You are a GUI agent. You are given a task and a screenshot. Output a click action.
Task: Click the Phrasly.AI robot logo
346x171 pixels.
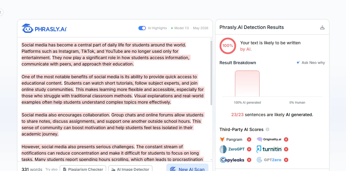(x=44, y=28)
